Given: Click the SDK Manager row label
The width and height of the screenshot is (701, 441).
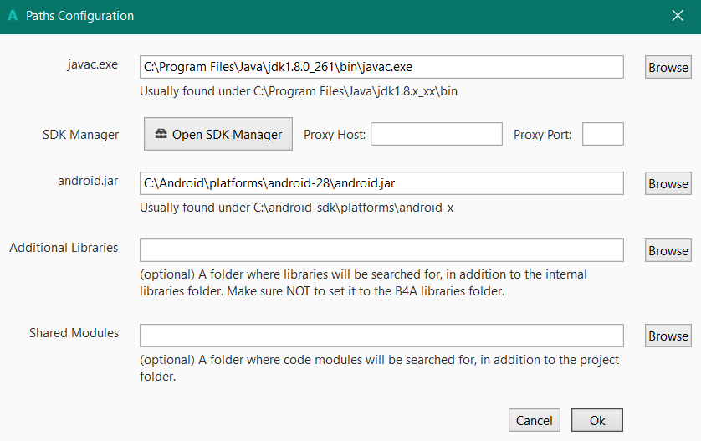Looking at the screenshot, I should click(x=80, y=134).
